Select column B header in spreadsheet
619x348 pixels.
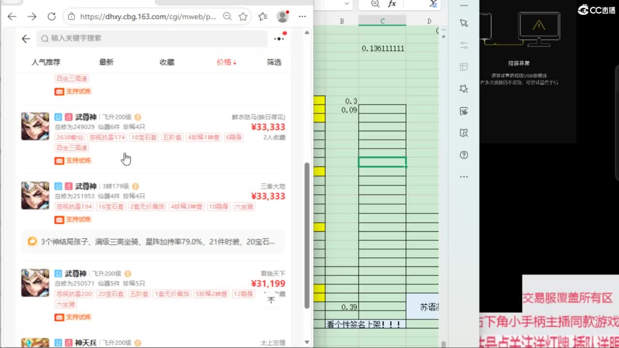(342, 21)
